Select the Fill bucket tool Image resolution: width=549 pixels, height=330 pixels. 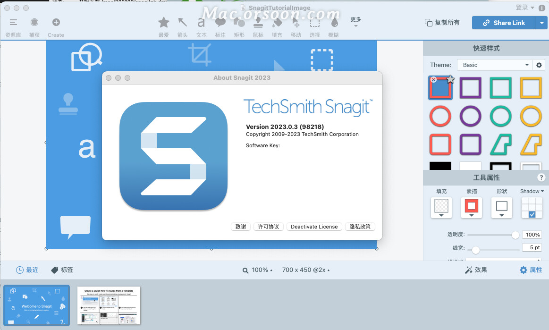[x=277, y=22]
